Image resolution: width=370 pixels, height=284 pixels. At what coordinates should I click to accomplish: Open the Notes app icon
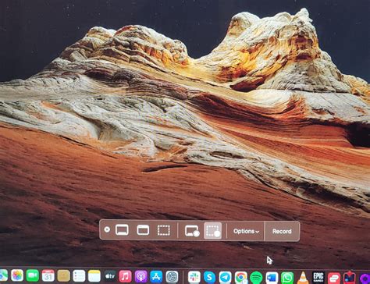click(94, 276)
